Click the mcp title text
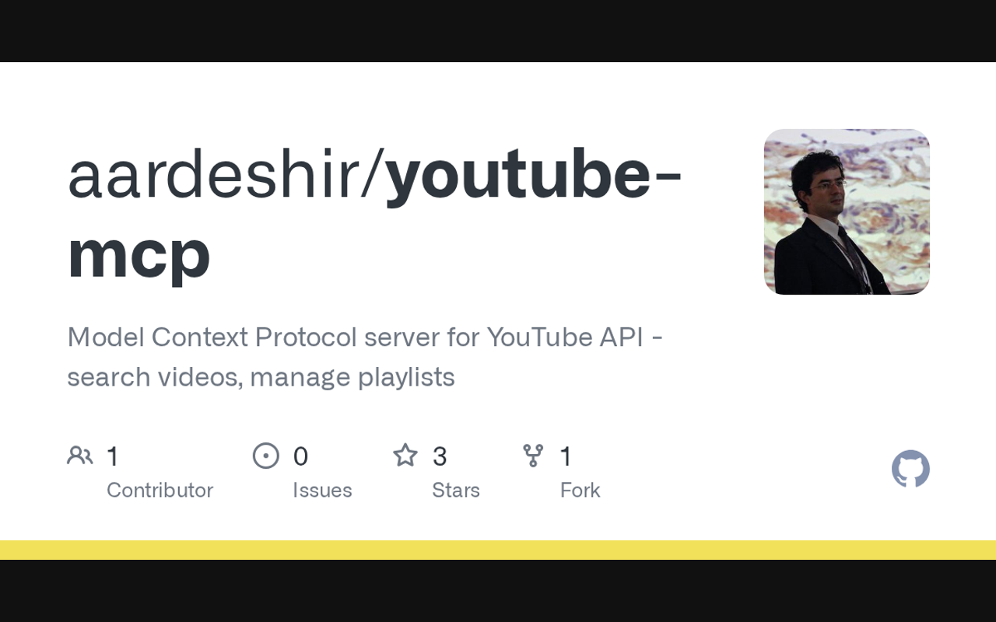 (139, 255)
